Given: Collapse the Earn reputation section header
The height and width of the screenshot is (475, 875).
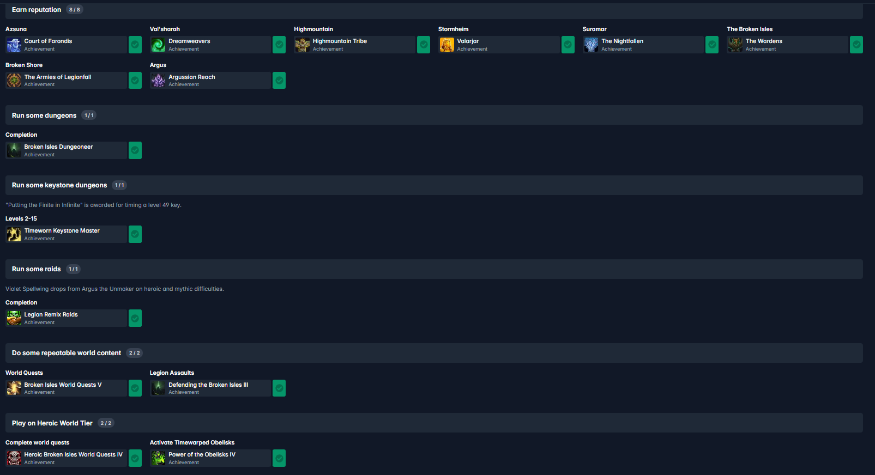Looking at the screenshot, I should coord(434,10).
